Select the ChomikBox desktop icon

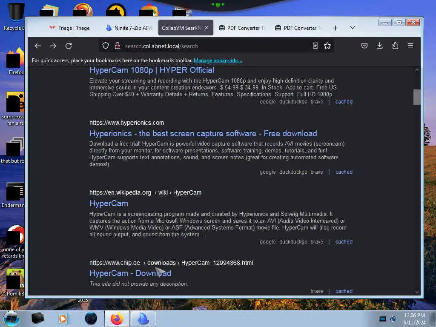tap(14, 283)
